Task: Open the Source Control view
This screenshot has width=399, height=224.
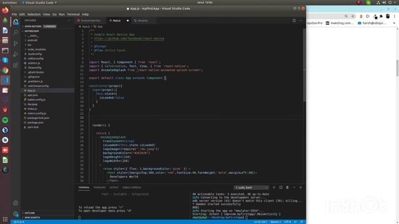Action: 16,43
